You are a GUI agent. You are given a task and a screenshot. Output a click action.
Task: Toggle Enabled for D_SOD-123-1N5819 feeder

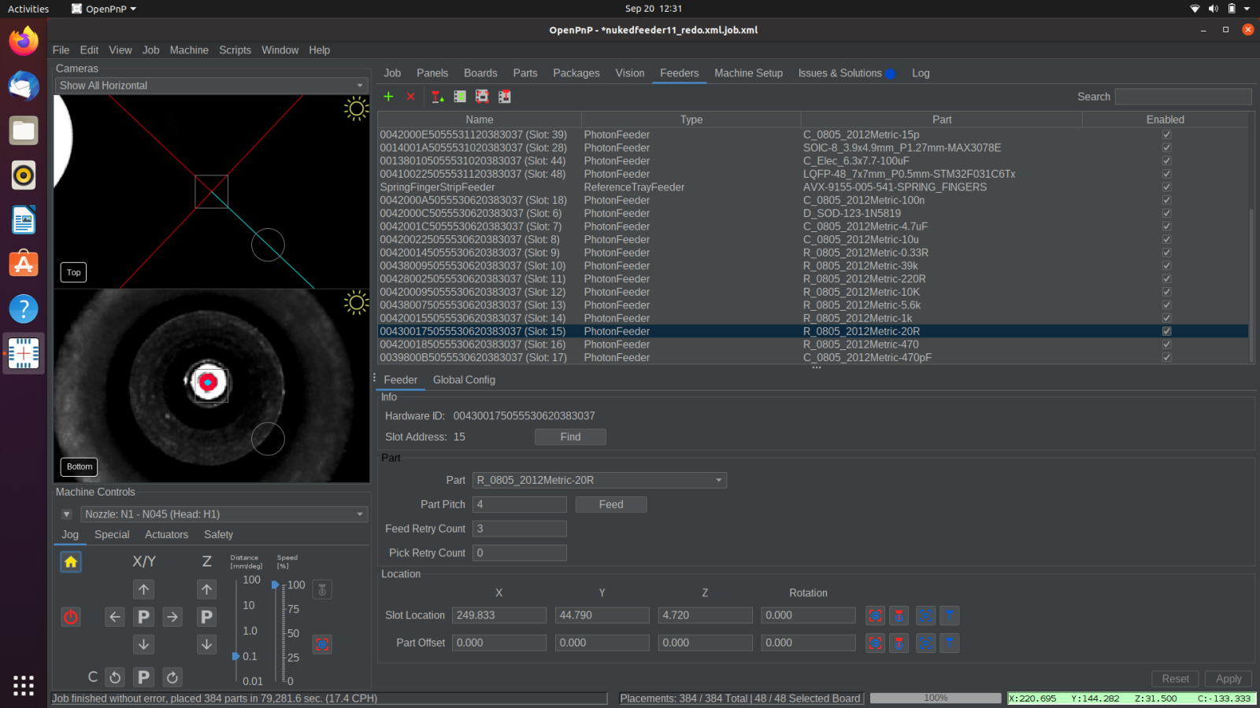point(1166,213)
